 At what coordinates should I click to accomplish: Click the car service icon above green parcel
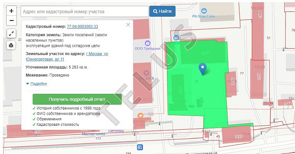176,38
